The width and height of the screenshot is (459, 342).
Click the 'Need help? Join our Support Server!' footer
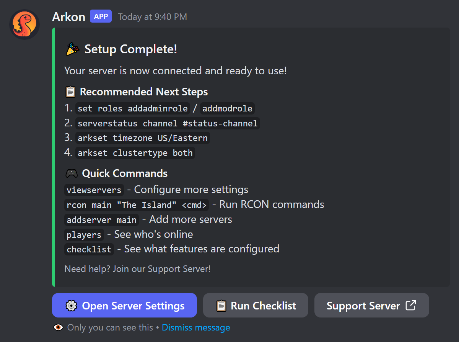click(138, 269)
